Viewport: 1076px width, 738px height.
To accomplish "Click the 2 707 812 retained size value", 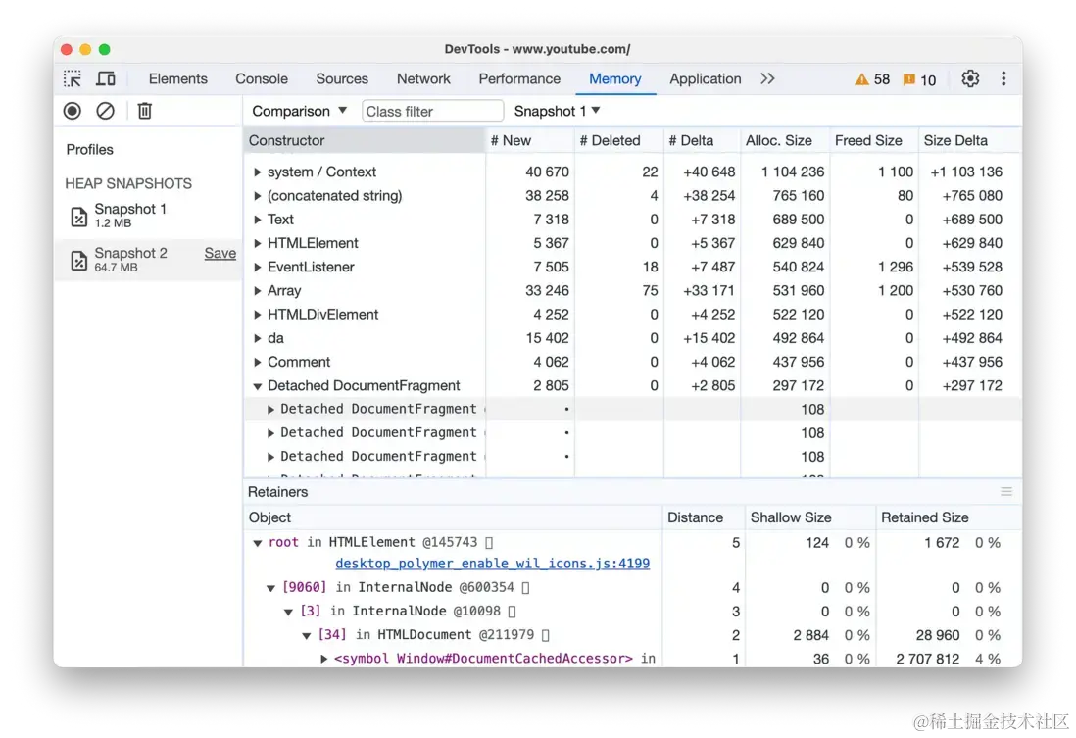I will point(927,659).
